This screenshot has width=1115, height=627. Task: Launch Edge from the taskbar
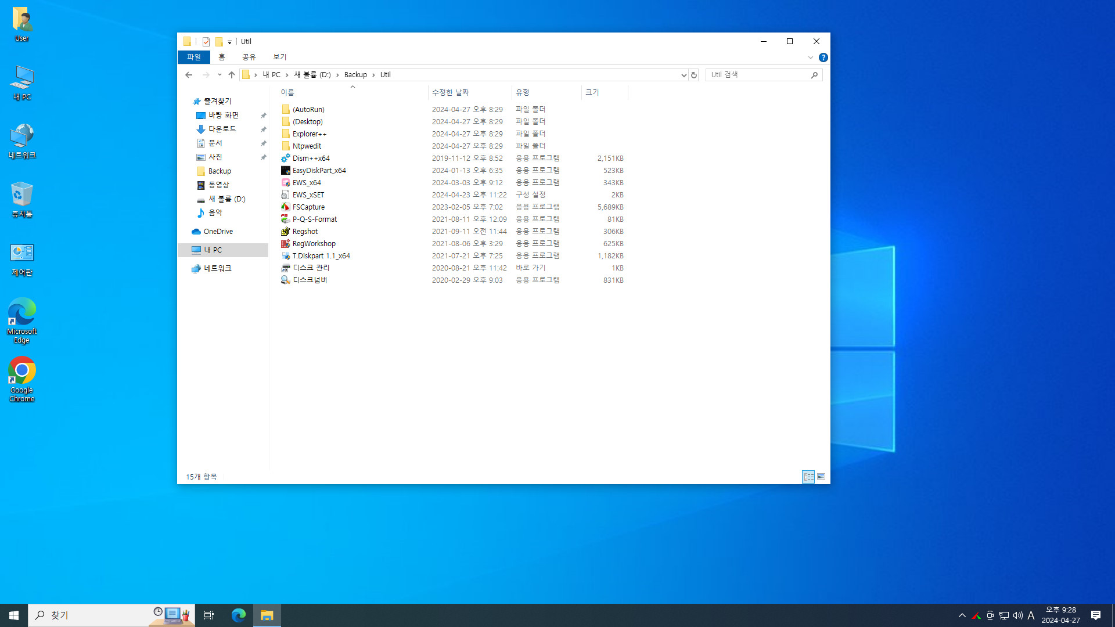tap(238, 615)
